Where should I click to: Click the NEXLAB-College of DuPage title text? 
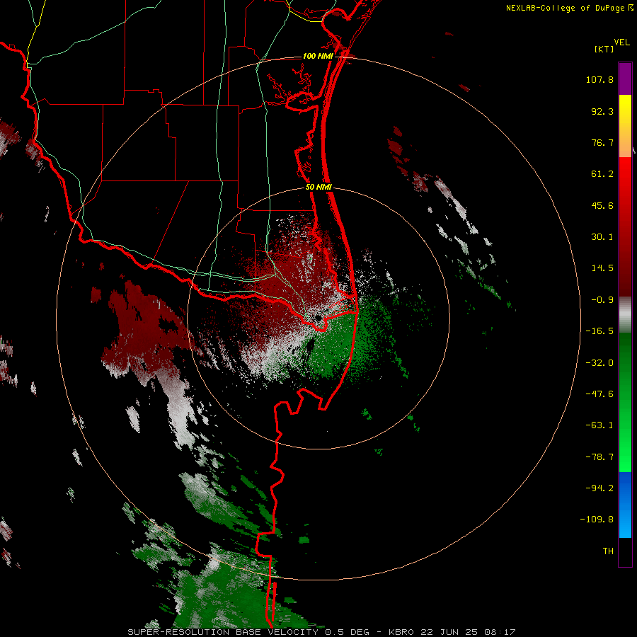(x=565, y=8)
